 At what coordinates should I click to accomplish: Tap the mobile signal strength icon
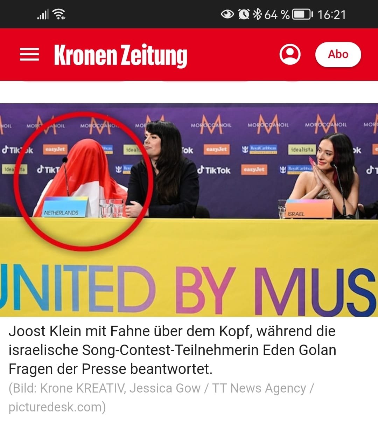(x=43, y=15)
